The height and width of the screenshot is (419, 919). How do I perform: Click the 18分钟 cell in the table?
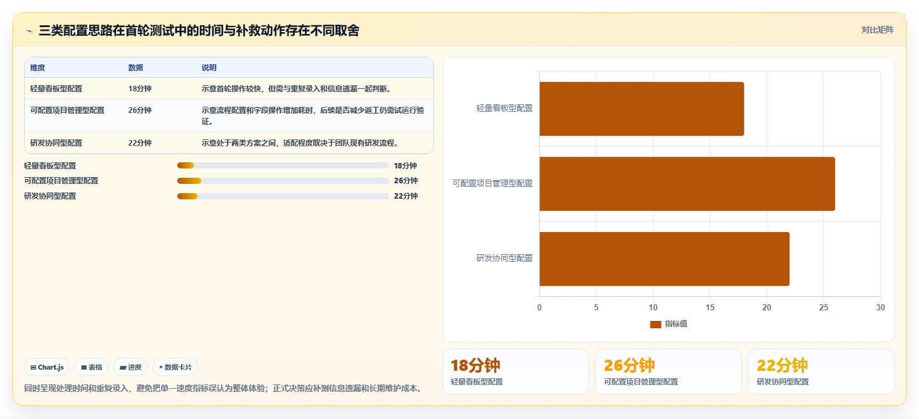139,89
